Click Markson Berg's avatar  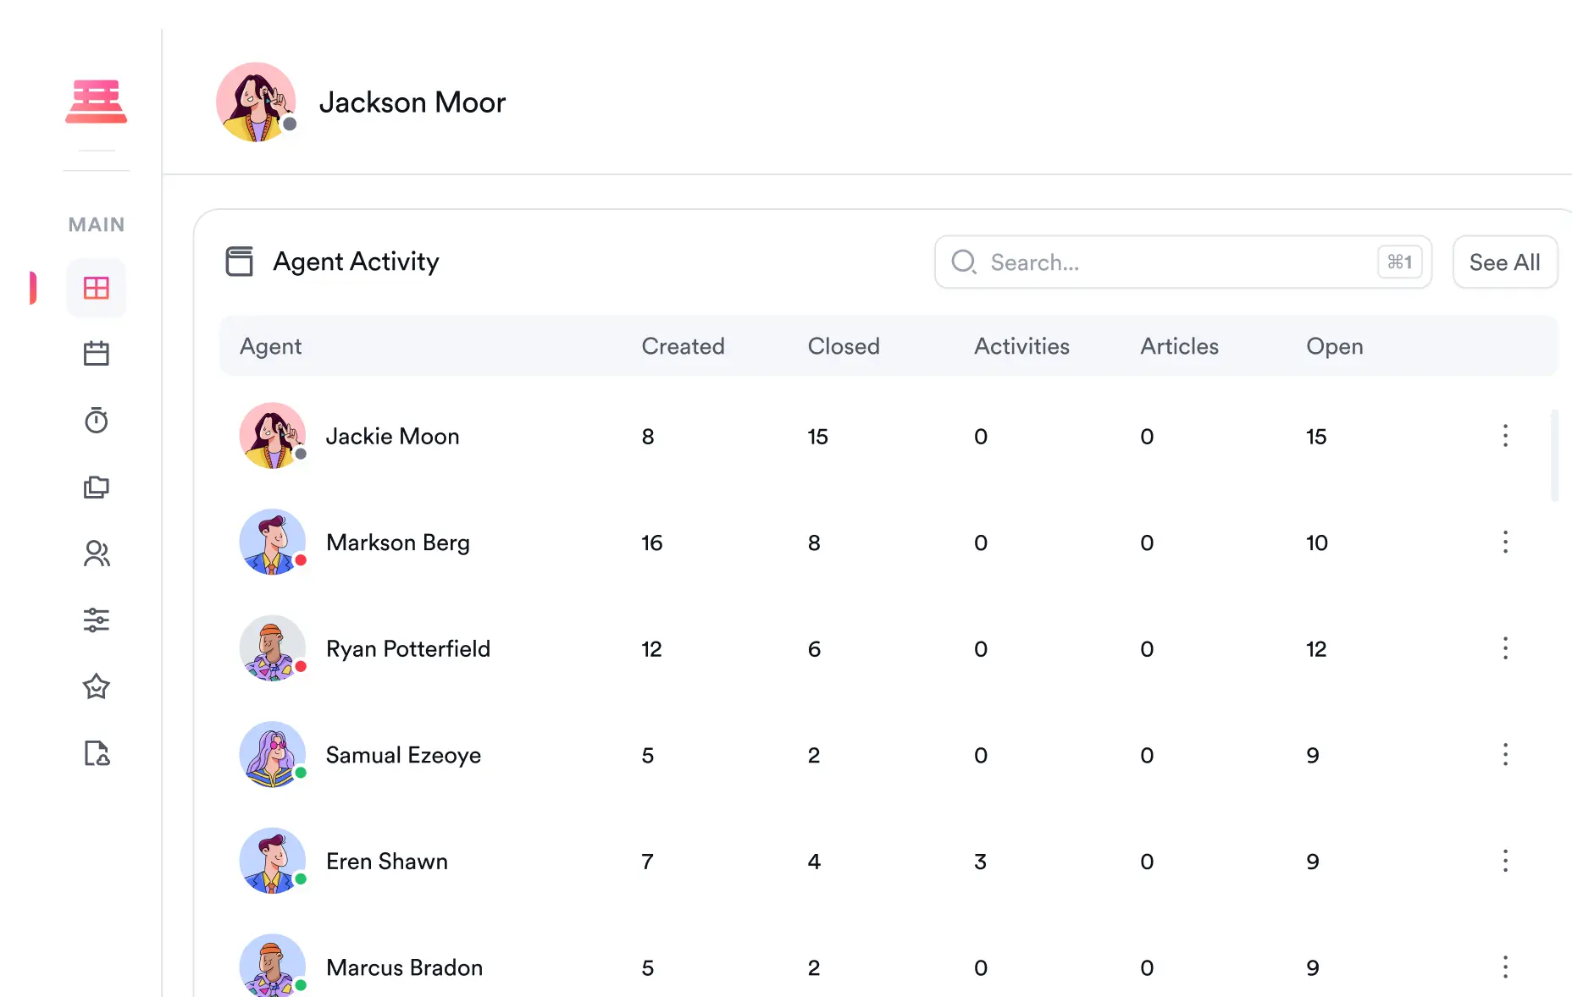[x=273, y=542]
